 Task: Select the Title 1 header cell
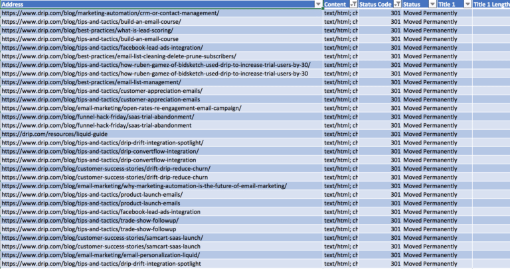(x=454, y=5)
